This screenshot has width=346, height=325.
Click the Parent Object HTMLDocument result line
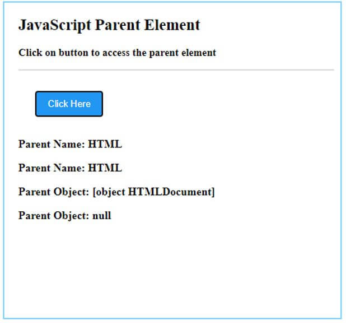(116, 192)
